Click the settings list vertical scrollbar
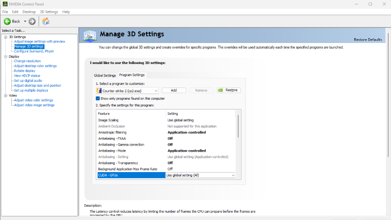Screen dimensions: 391x220 pyautogui.click(x=238, y=126)
